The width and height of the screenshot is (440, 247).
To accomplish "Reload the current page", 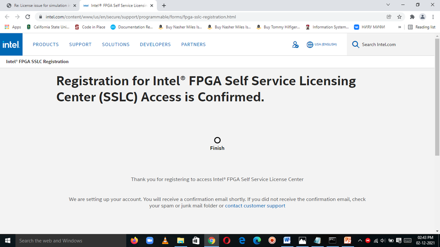I will [27, 17].
